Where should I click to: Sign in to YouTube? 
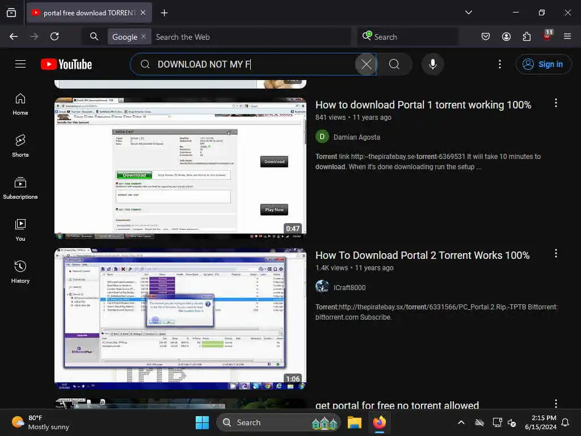pos(543,64)
